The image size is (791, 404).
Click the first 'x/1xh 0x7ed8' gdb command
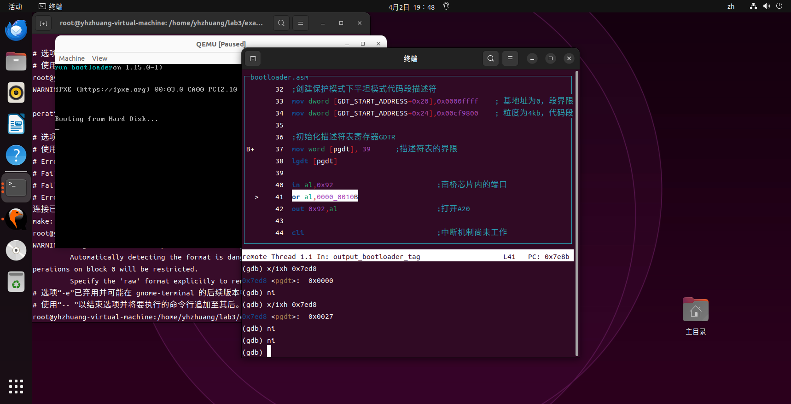[x=291, y=269]
